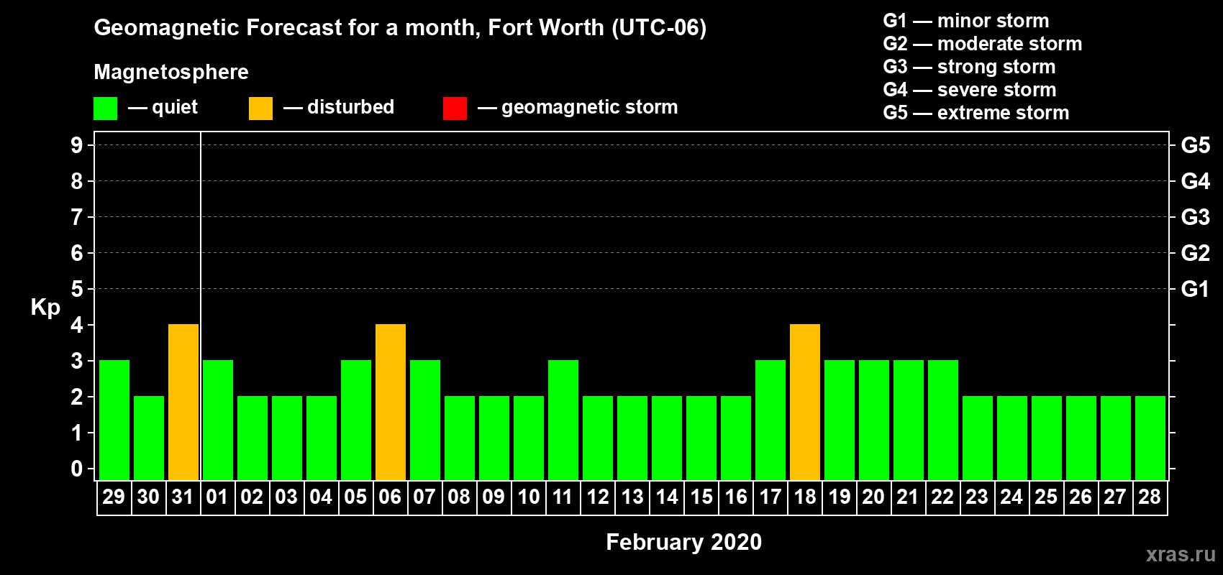The width and height of the screenshot is (1223, 575).
Task: Click the February 2020 label
Action: [x=684, y=542]
